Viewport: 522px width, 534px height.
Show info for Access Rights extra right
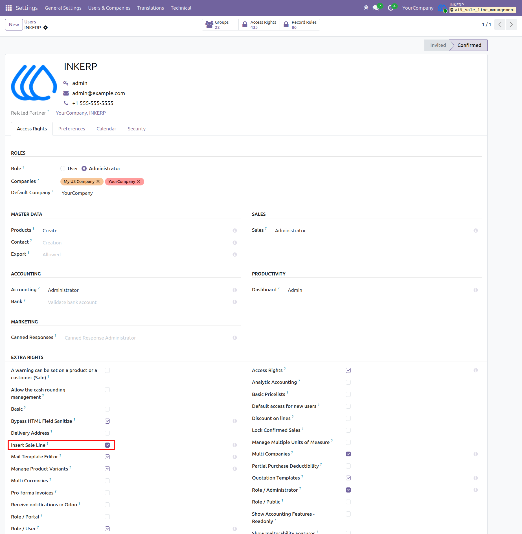476,370
